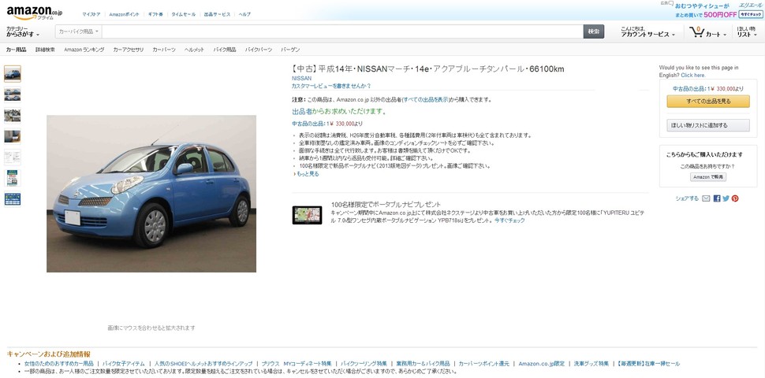Open 出品サービス link
765x378 pixels.
tap(217, 15)
